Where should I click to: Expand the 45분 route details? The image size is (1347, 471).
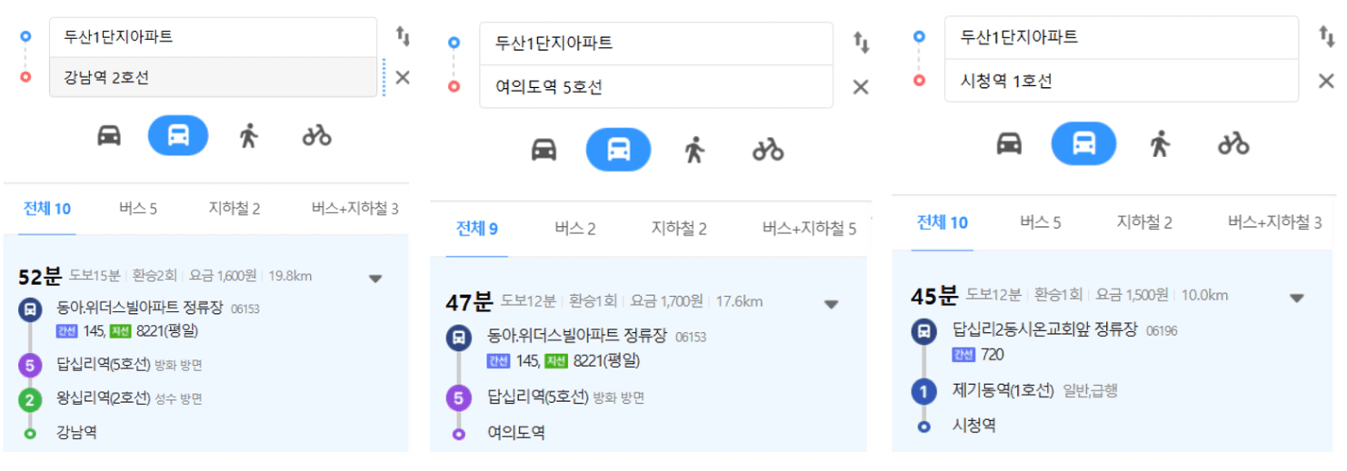tap(1297, 299)
